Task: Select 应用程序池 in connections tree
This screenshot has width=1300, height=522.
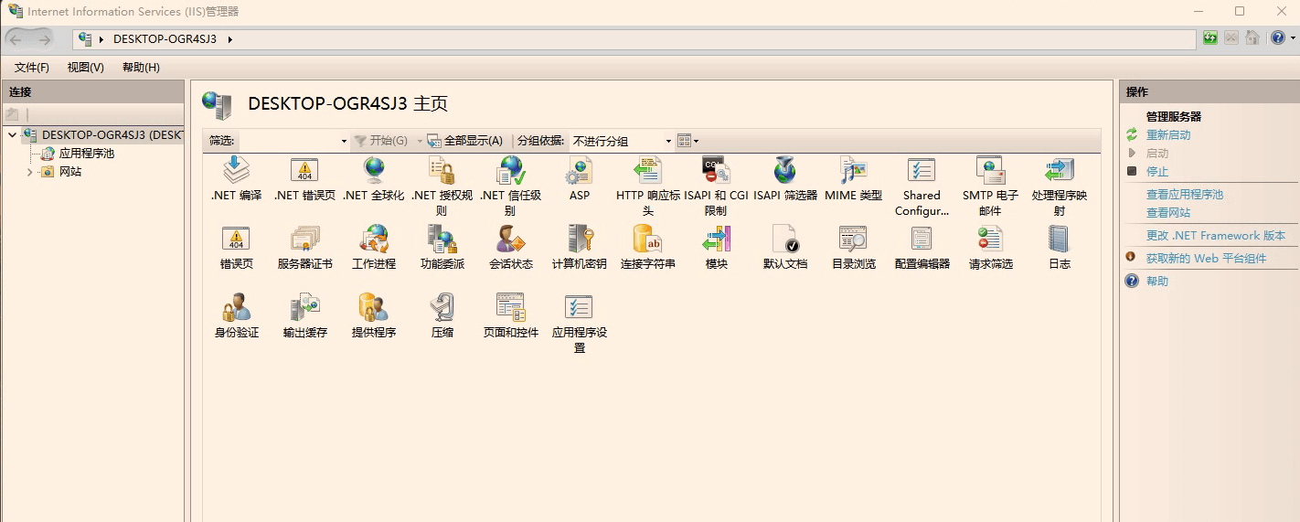Action: 86,154
